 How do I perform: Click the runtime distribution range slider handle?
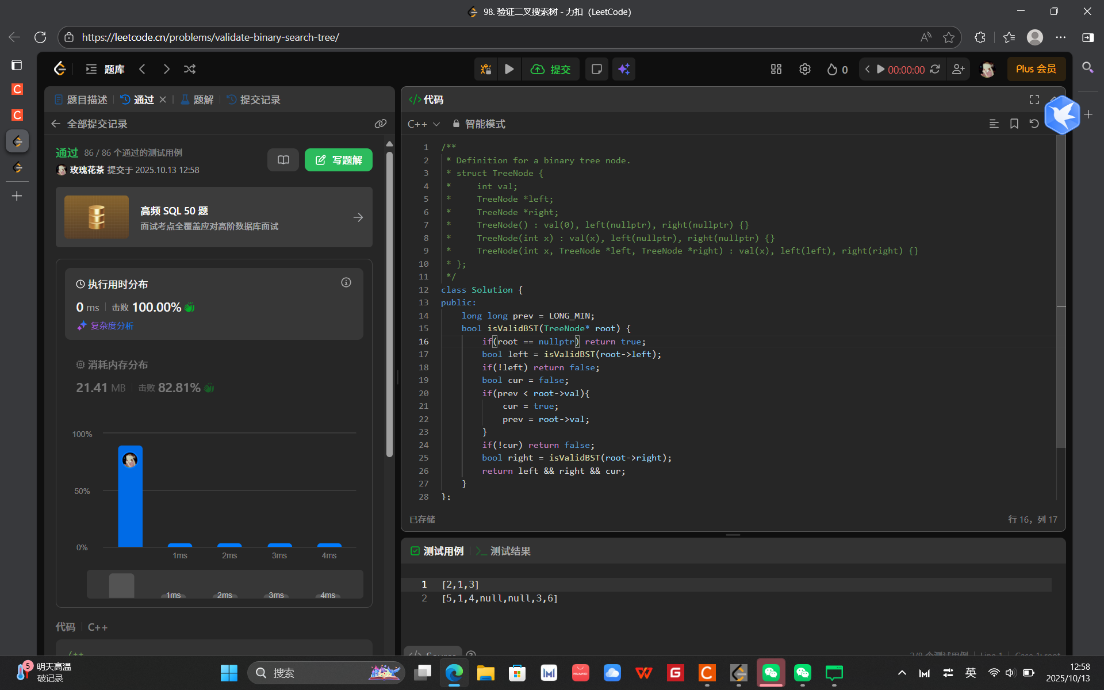pos(121,585)
